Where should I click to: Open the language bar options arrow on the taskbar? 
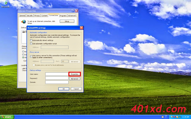coord(166,118)
